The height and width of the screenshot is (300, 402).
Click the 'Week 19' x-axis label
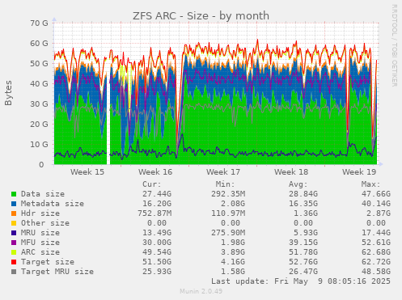point(359,172)
